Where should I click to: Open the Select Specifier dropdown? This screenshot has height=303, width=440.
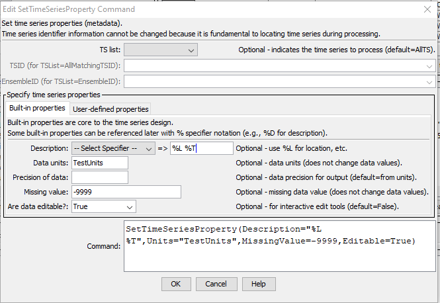click(113, 148)
